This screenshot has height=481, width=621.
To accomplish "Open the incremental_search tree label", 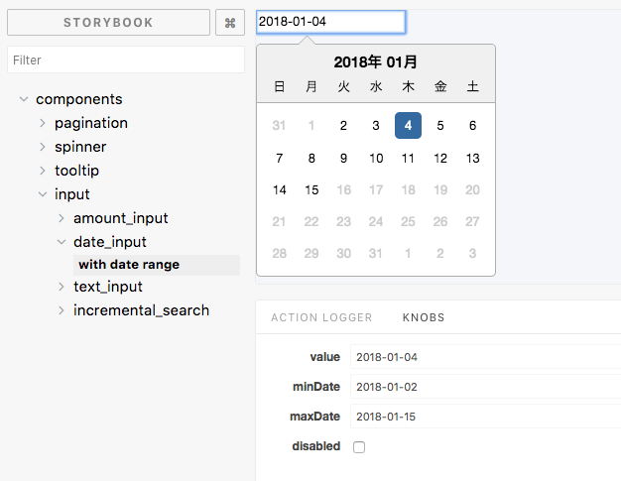I will point(142,310).
